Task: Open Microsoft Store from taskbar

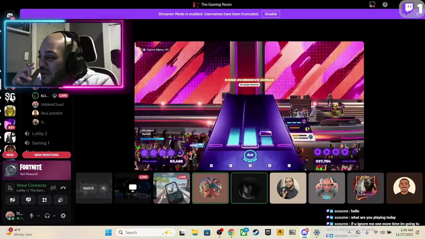Action: pyautogui.click(x=207, y=232)
